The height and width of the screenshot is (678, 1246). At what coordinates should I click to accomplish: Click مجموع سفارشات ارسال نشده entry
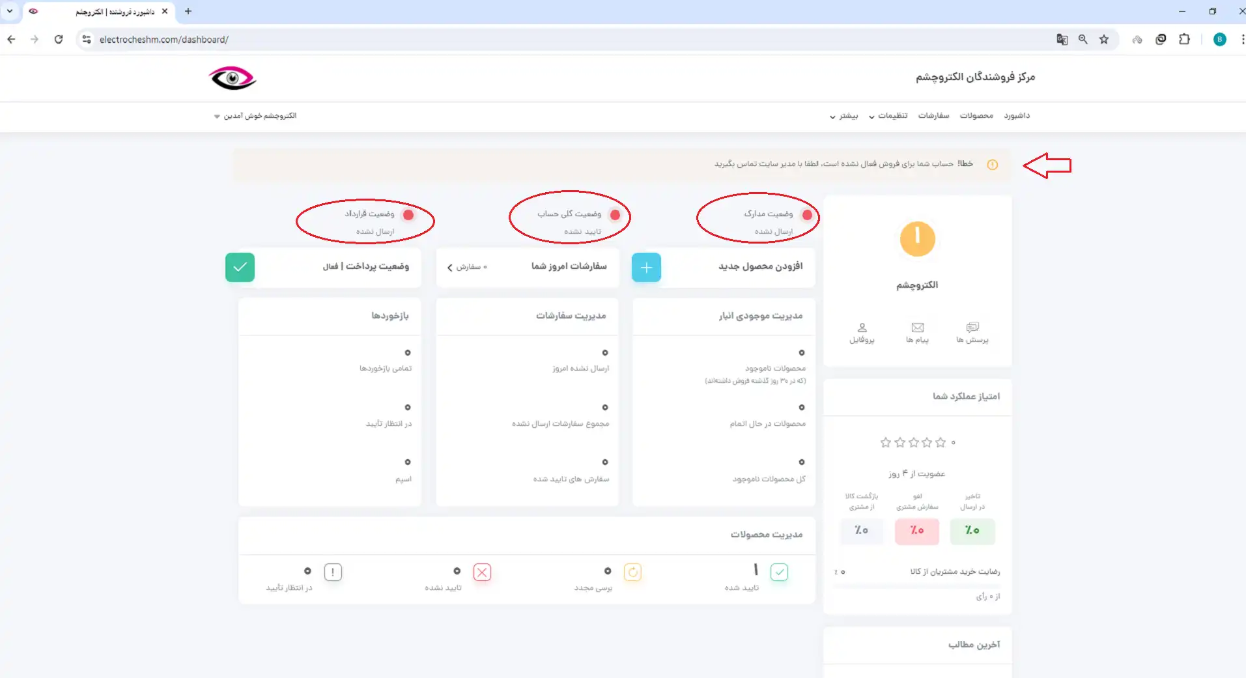tap(560, 424)
